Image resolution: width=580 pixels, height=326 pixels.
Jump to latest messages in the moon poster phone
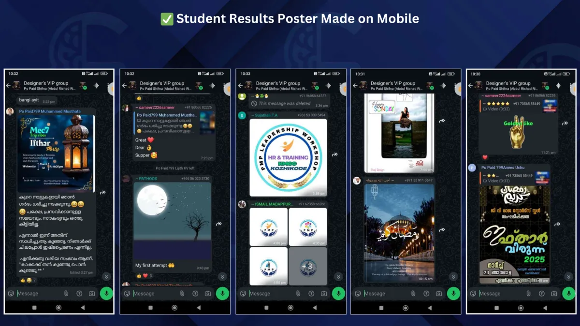coord(222,276)
